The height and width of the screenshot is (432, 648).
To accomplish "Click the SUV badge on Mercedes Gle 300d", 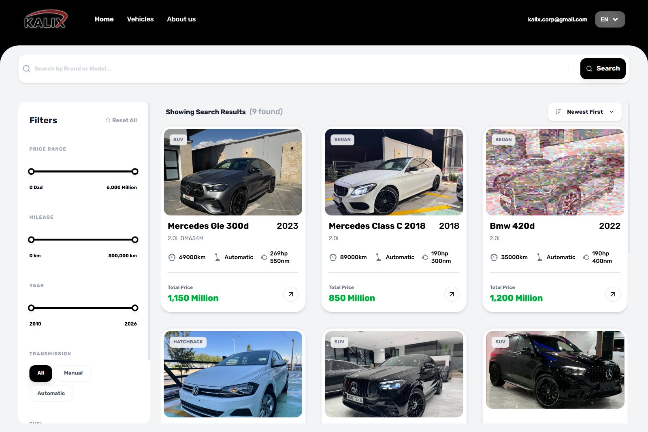I will click(178, 140).
